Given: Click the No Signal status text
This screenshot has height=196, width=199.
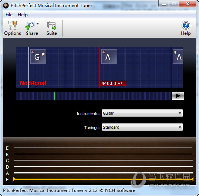Looking at the screenshot, I should tap(33, 83).
